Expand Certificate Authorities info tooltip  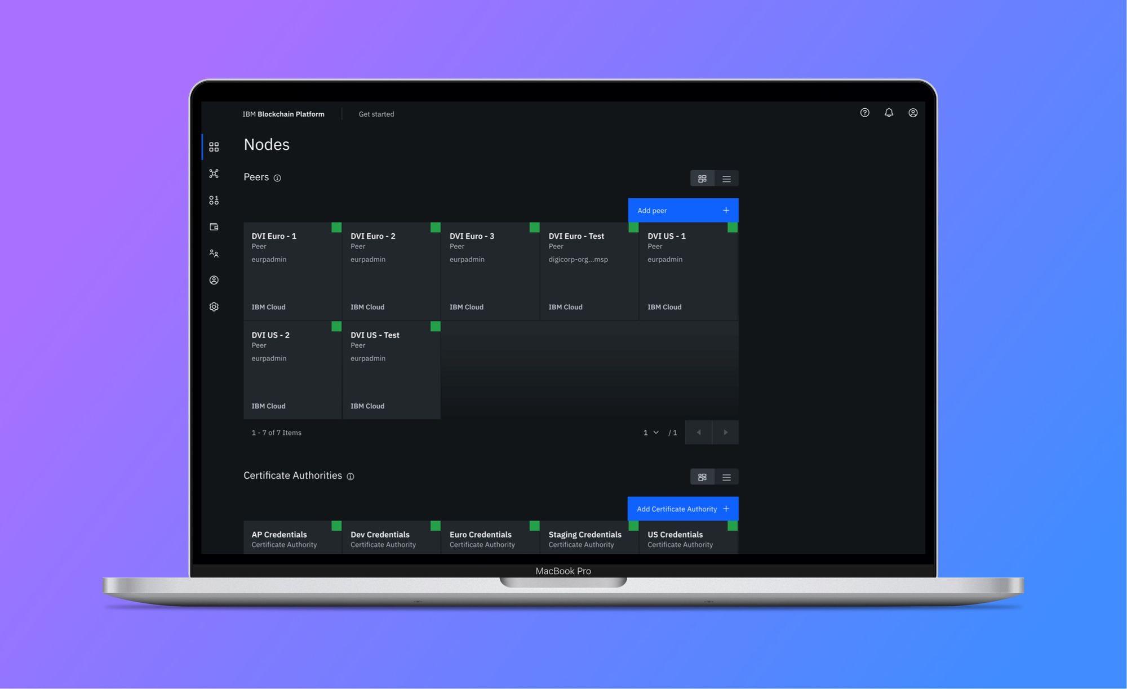click(350, 475)
